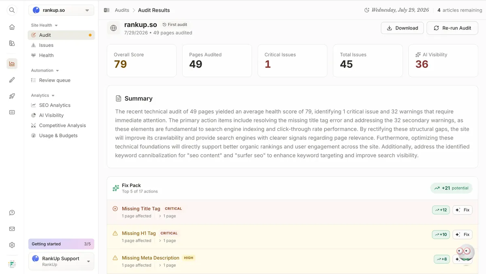The width and height of the screenshot is (486, 274).
Task: Open the search icon in left rail
Action: click(12, 10)
